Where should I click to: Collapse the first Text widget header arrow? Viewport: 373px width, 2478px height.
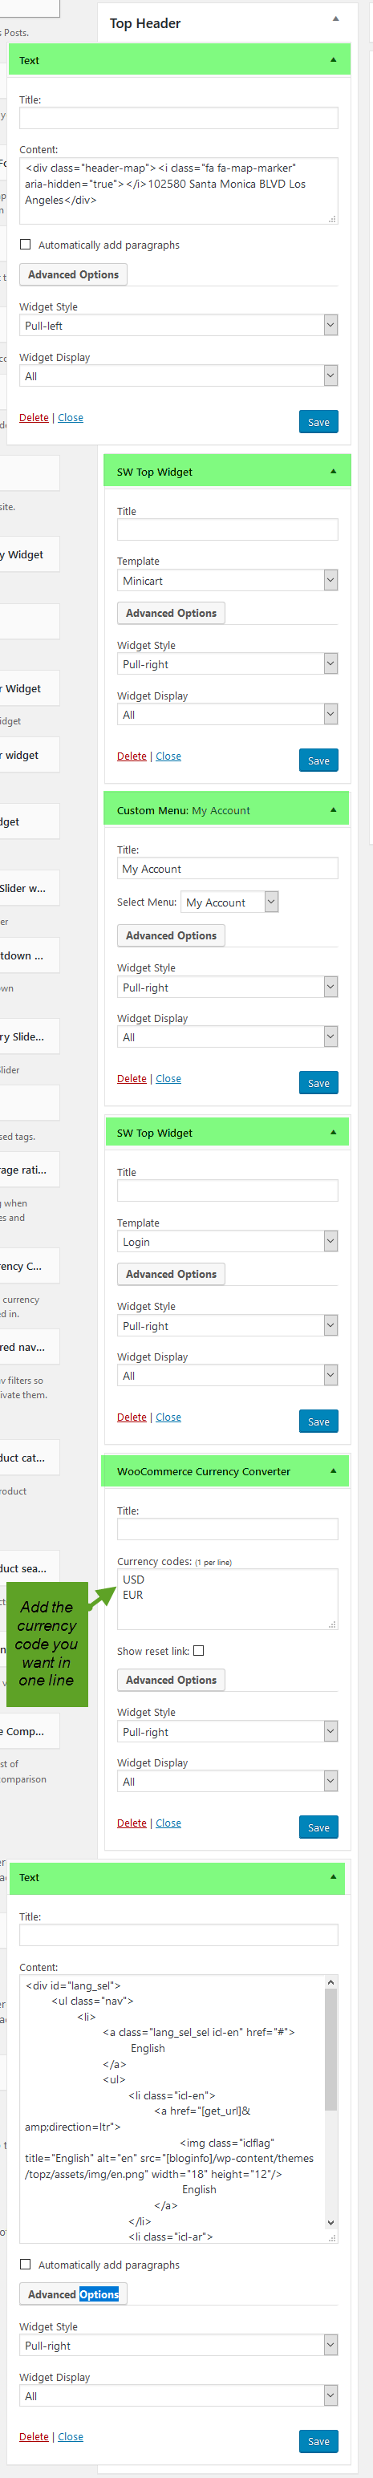(x=334, y=59)
